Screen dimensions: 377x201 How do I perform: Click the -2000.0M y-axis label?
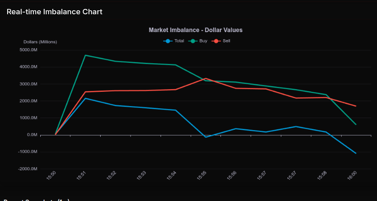pyautogui.click(x=28, y=169)
